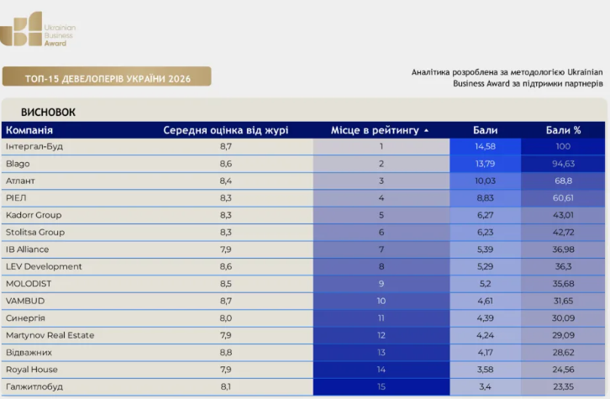Image resolution: width=610 pixels, height=399 pixels.
Task: Select the Бали % column header
Action: point(563,130)
